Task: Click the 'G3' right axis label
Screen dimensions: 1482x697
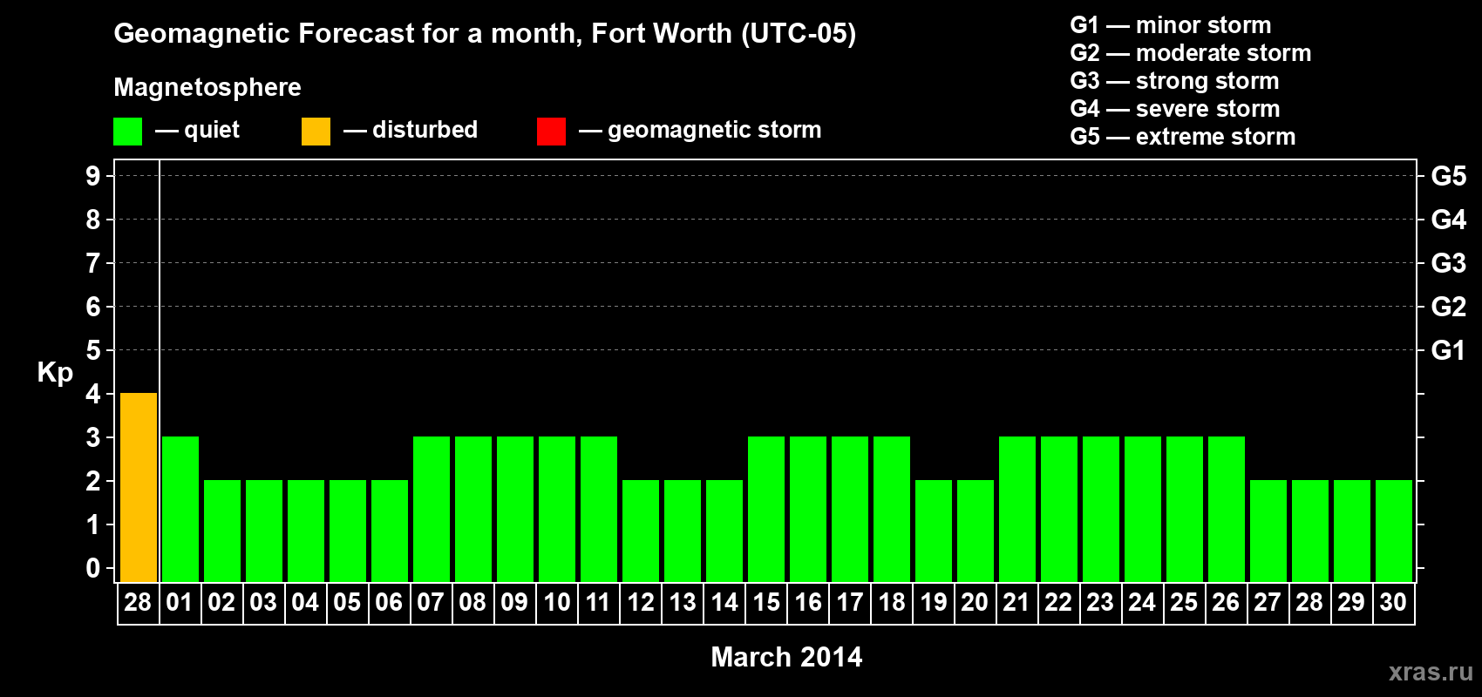Action: pos(1449,263)
